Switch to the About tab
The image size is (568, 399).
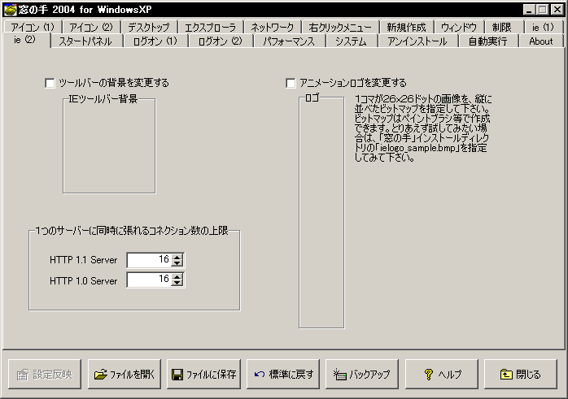(x=540, y=41)
